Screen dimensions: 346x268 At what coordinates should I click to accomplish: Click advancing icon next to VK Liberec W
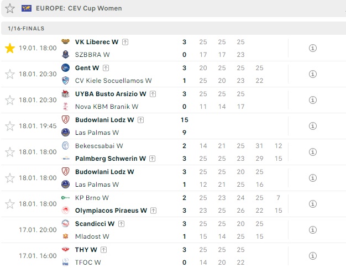coord(125,42)
